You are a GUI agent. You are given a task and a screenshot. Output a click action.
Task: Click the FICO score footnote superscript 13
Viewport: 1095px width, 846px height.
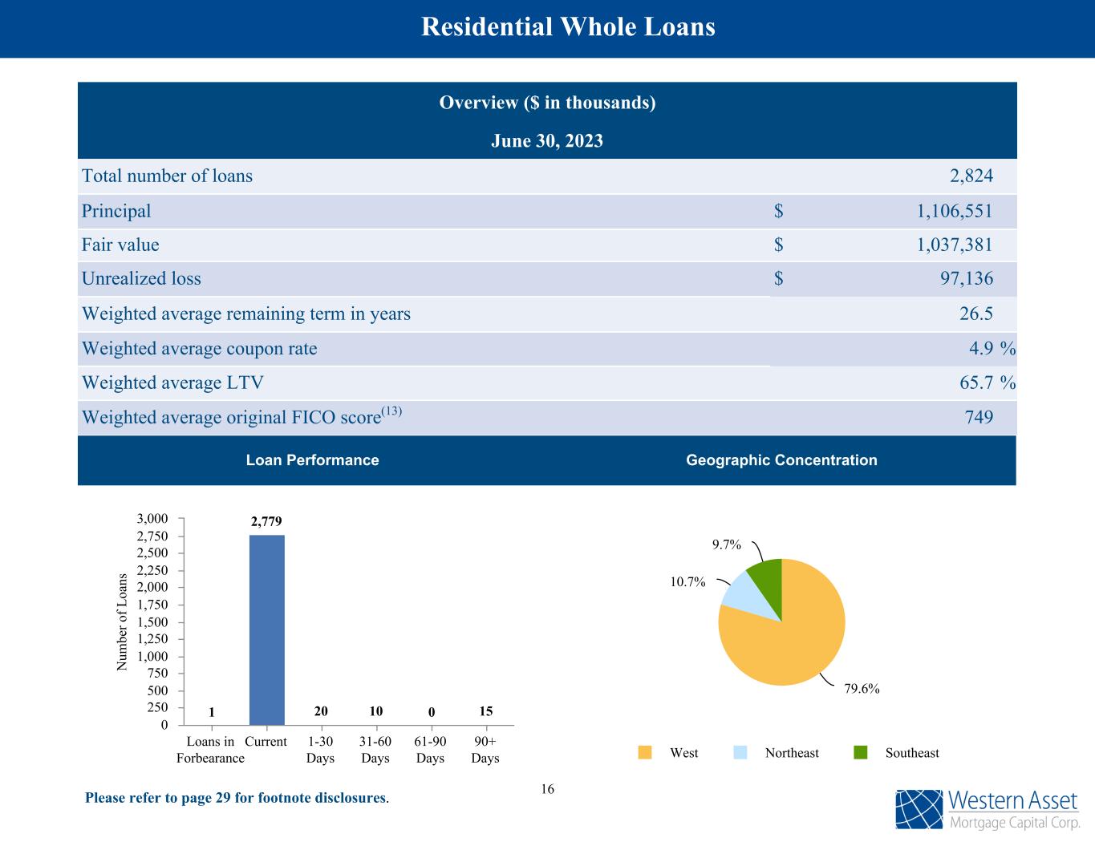(391, 412)
